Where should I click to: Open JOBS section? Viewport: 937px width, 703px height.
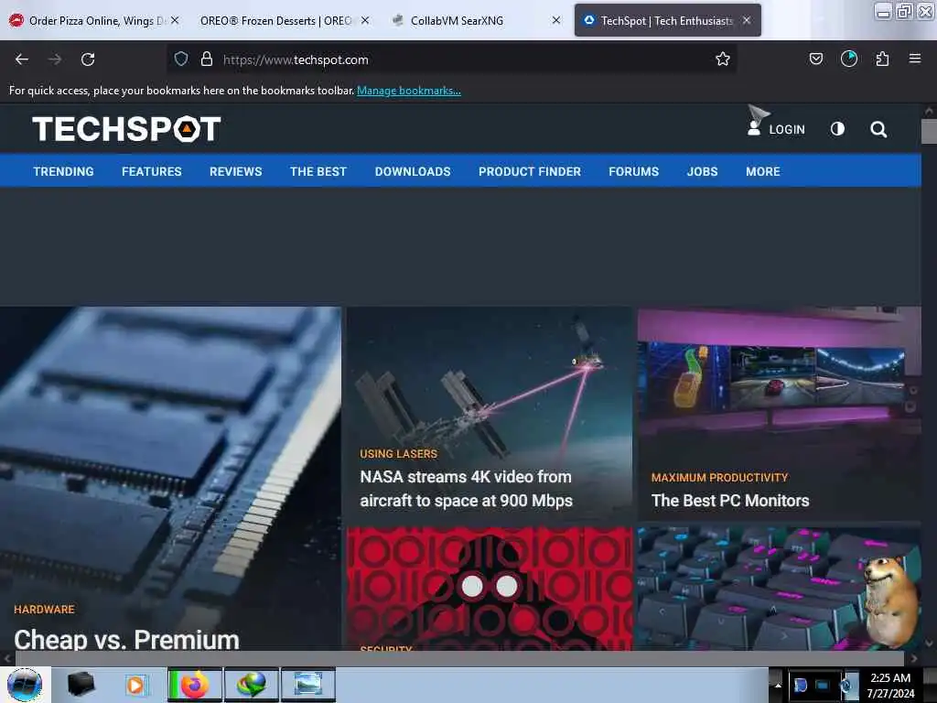(702, 171)
